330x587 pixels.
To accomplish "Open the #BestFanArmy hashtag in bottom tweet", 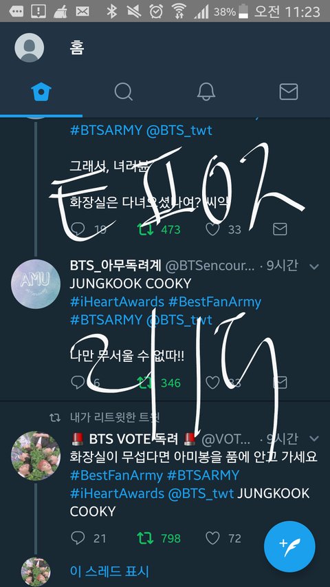I will pyautogui.click(x=116, y=476).
